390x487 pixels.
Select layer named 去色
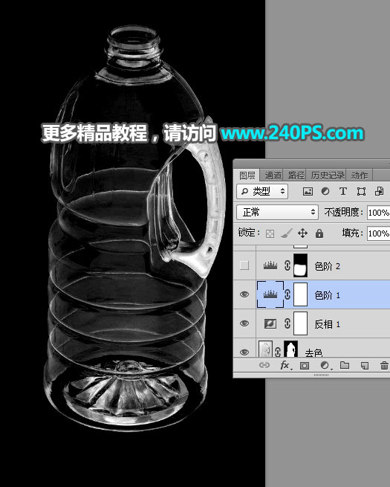point(313,353)
